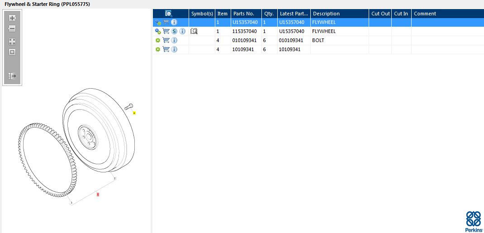Click the Cut Out column header
484x233 pixels.
[380, 14]
